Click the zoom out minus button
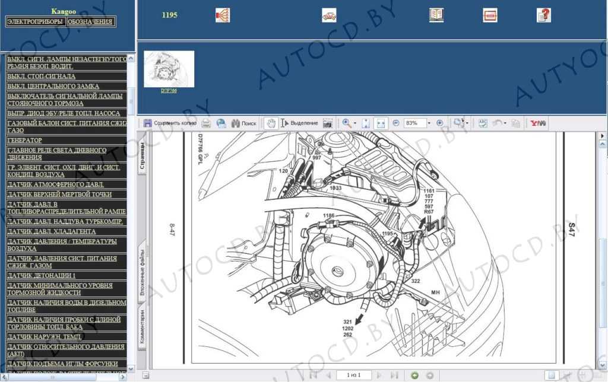The height and width of the screenshot is (382, 608). pos(396,123)
